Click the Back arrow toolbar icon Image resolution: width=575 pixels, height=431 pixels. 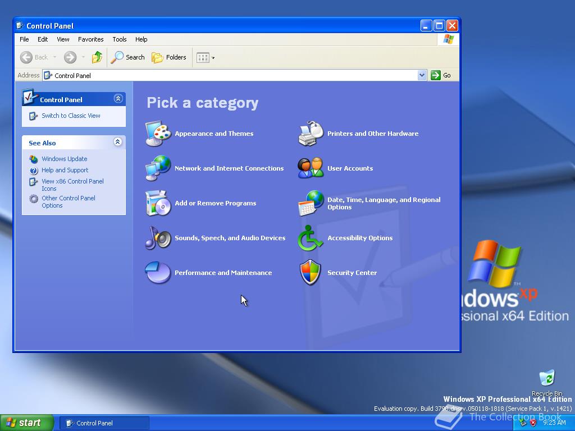26,57
